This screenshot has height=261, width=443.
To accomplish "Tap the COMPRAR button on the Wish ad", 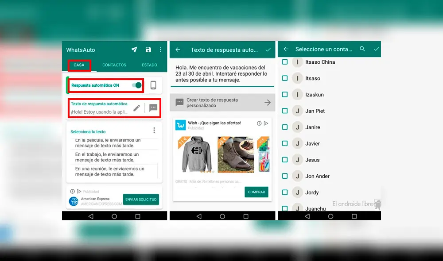I will click(x=257, y=192).
